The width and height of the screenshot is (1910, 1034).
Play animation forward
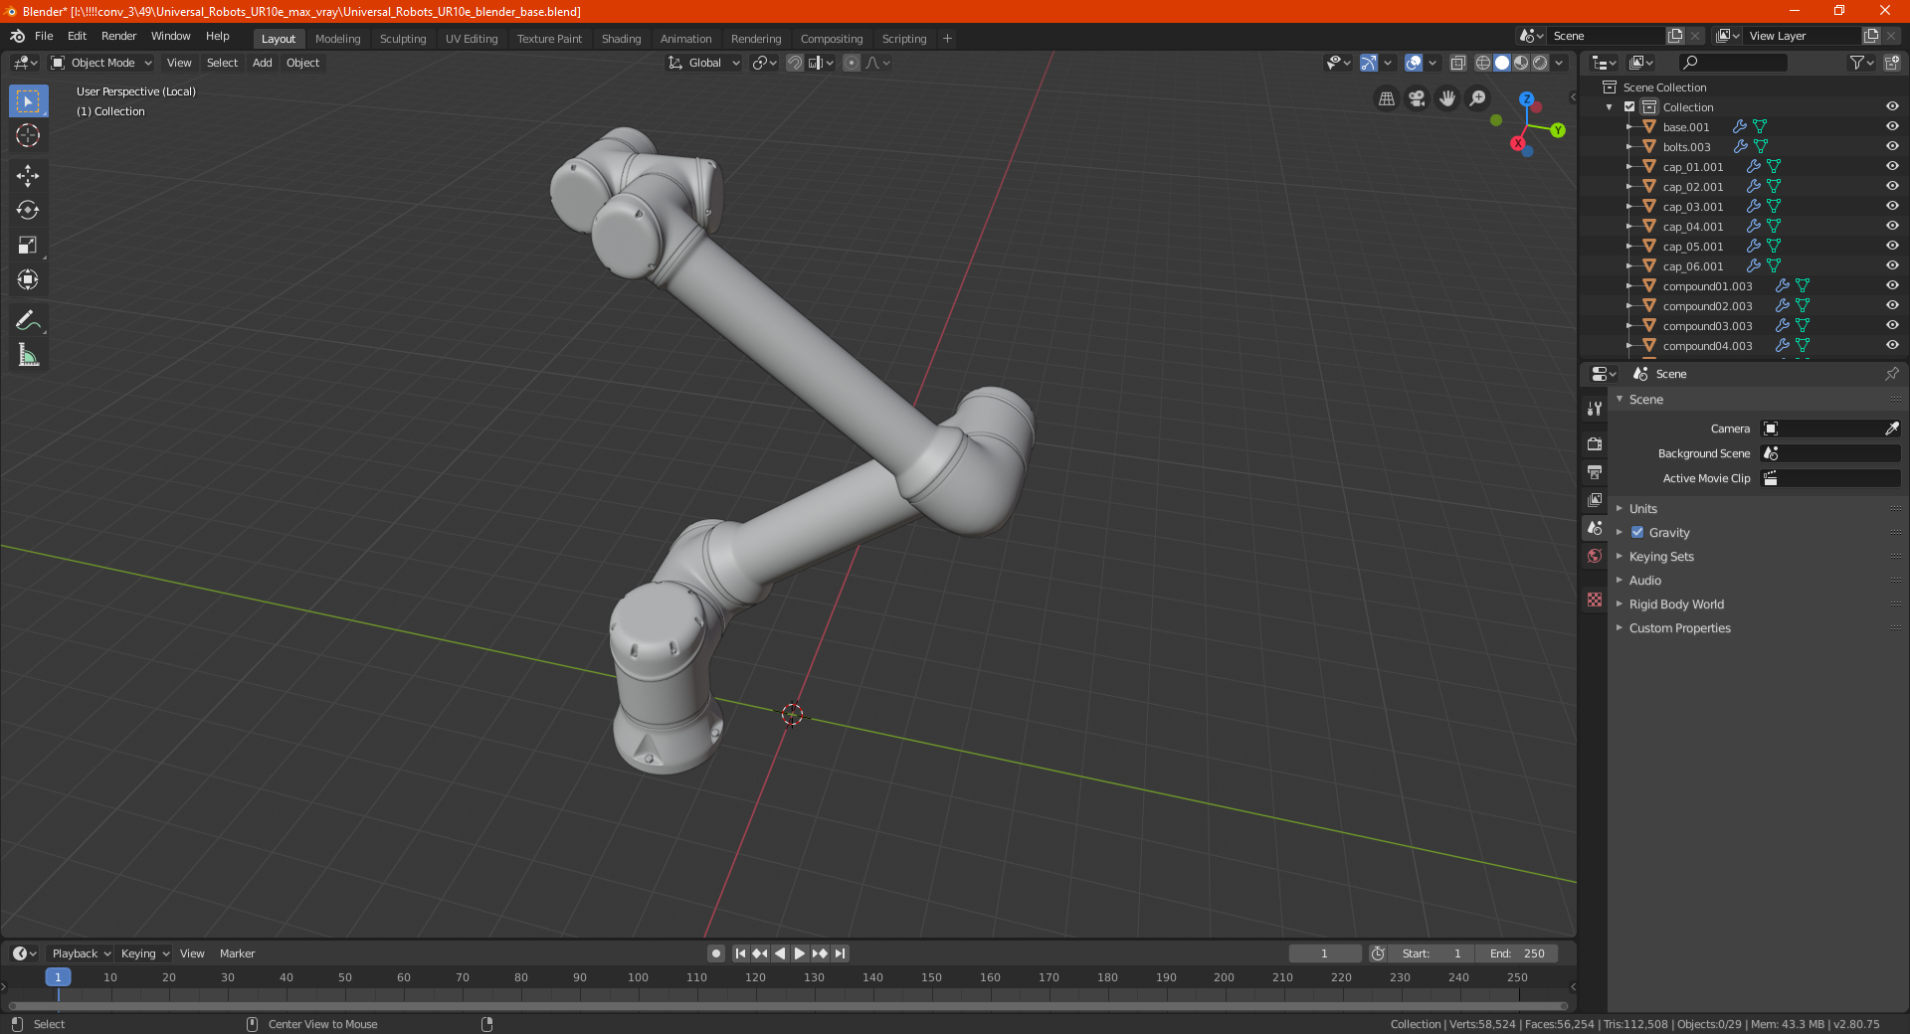coord(800,953)
